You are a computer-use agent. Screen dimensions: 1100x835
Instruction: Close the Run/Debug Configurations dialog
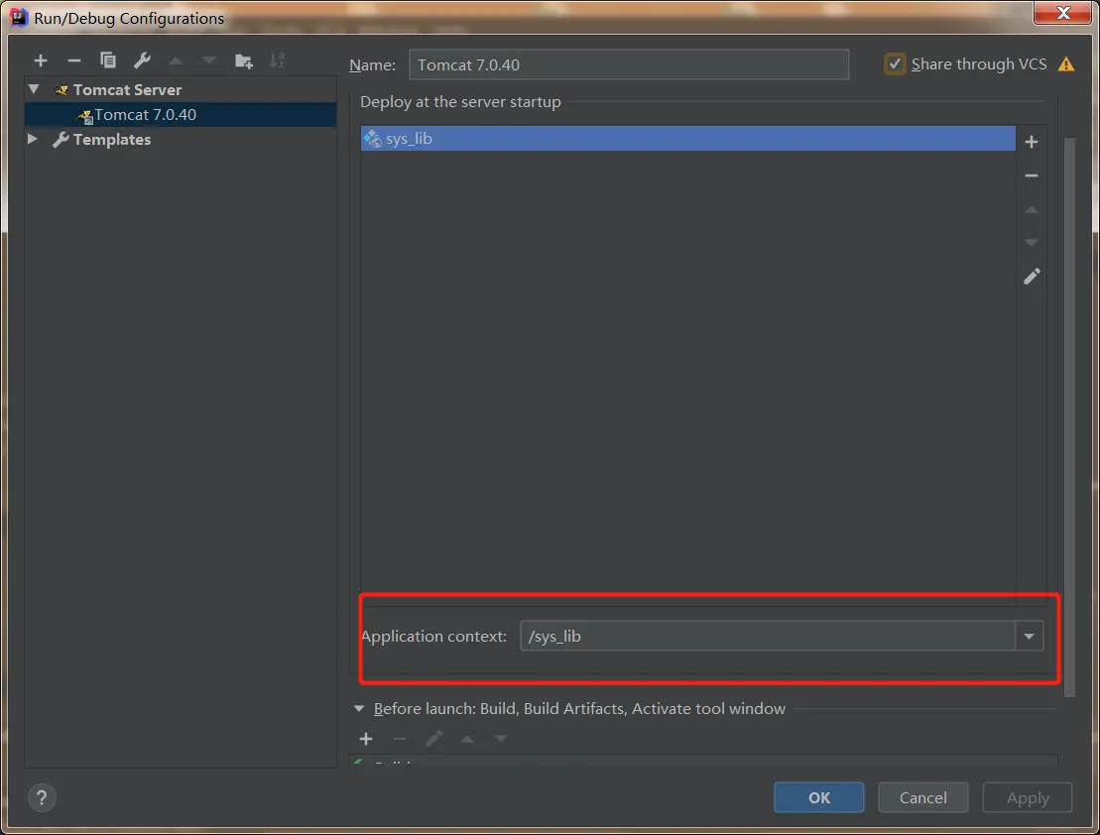[x=1063, y=13]
